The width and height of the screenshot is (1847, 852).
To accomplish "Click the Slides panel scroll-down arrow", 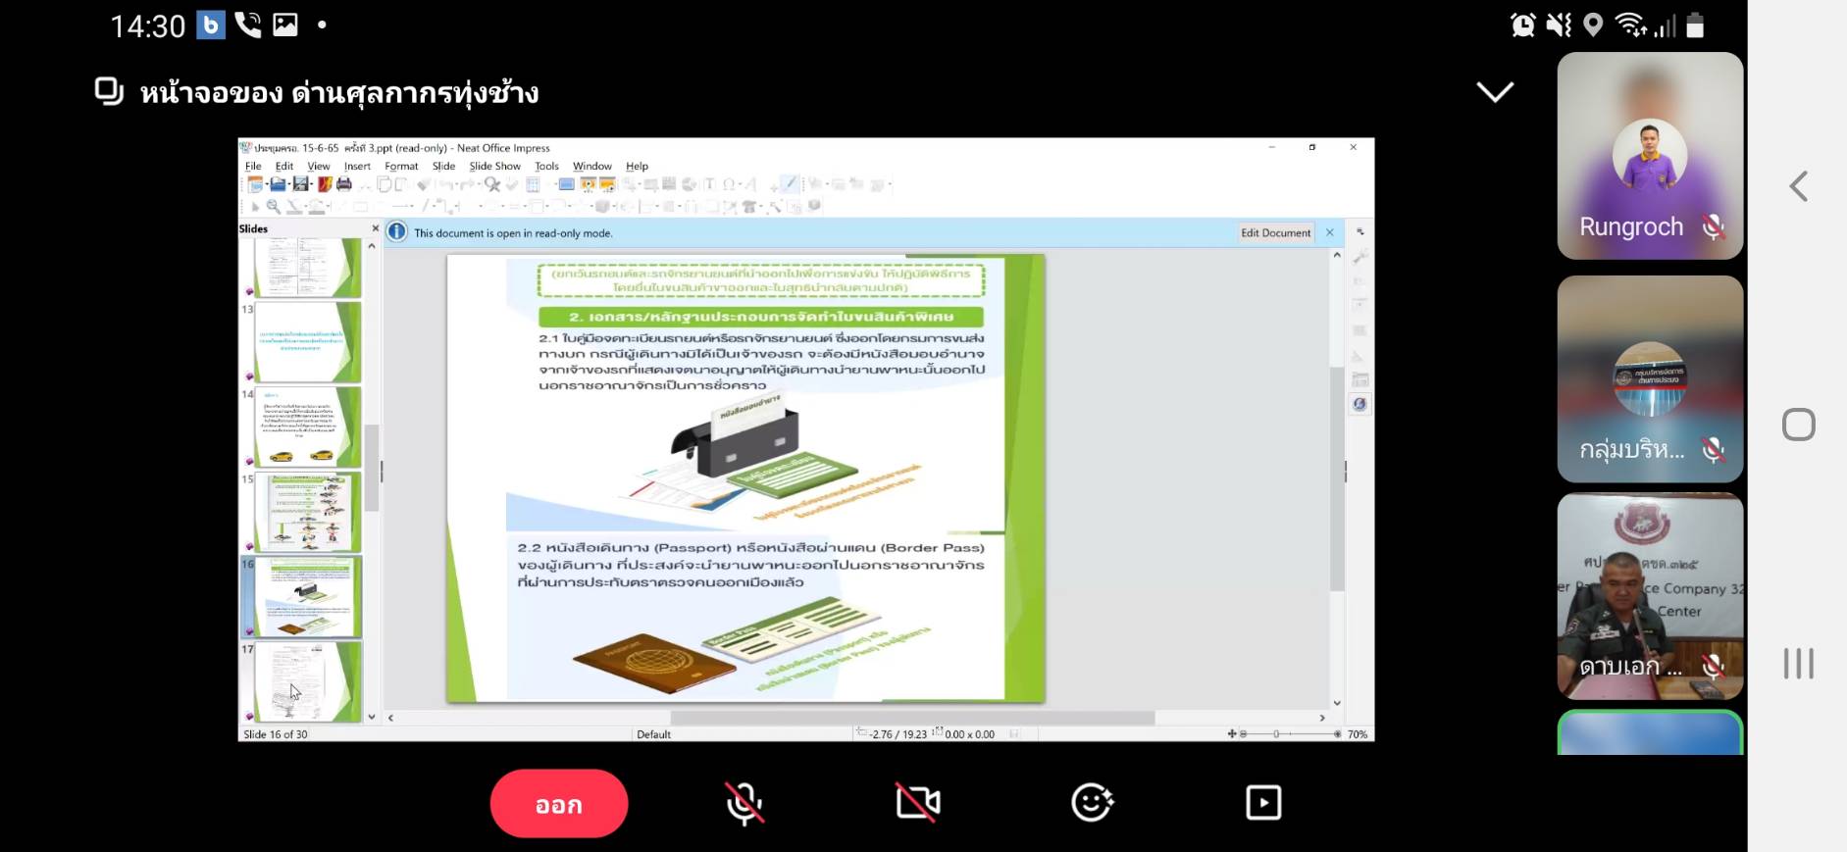I will [372, 717].
